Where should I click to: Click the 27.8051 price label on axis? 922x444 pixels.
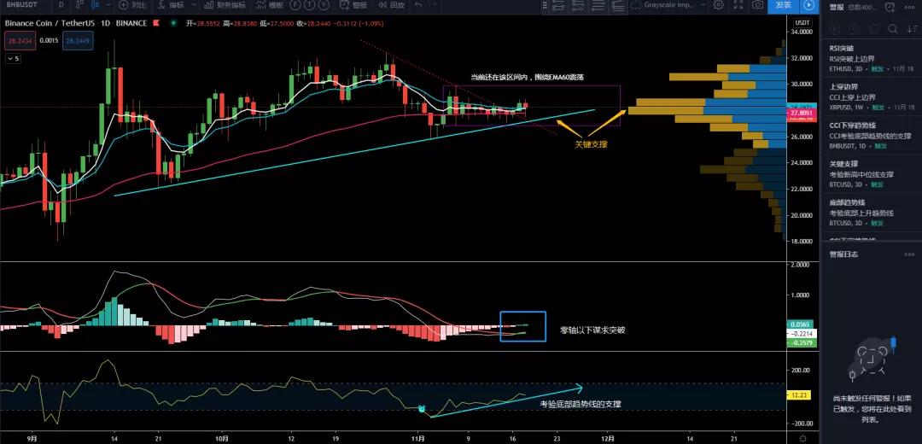[x=802, y=114]
